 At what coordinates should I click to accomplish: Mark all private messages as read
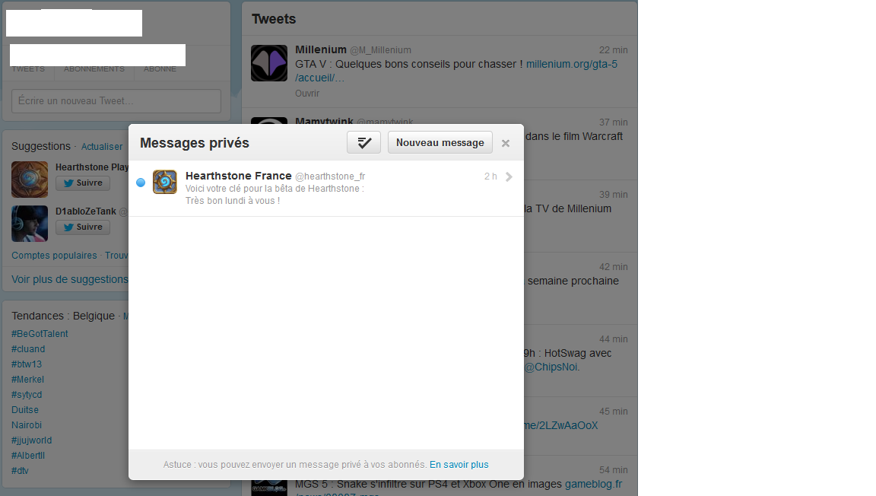point(363,142)
